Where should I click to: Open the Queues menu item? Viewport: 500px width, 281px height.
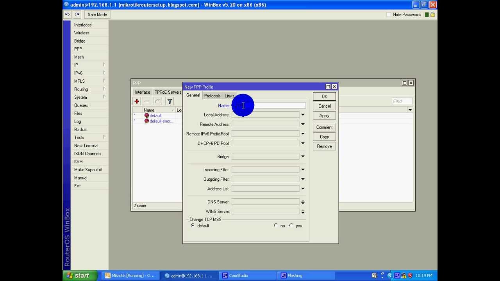point(81,105)
